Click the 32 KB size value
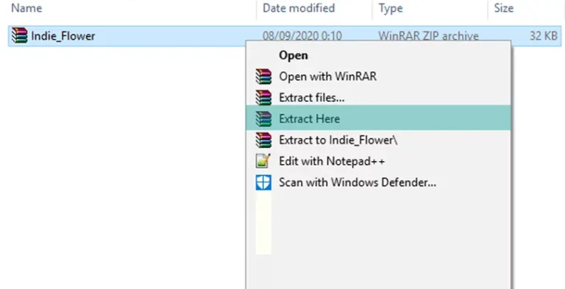 pyautogui.click(x=544, y=36)
